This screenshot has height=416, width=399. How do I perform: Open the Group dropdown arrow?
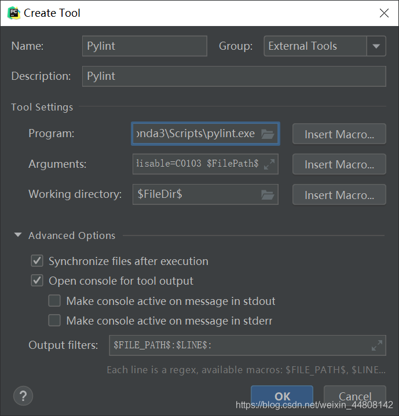coord(376,46)
